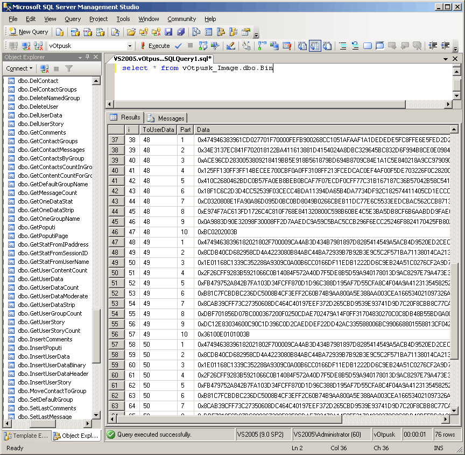Click the SQL Server Mobile Query icon

(115, 32)
